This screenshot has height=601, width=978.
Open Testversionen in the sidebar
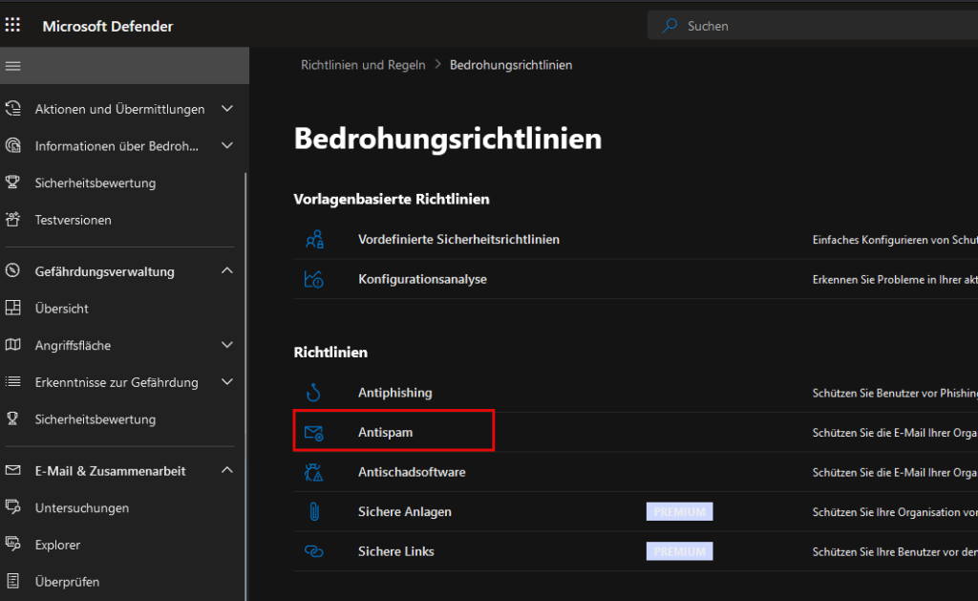(73, 220)
